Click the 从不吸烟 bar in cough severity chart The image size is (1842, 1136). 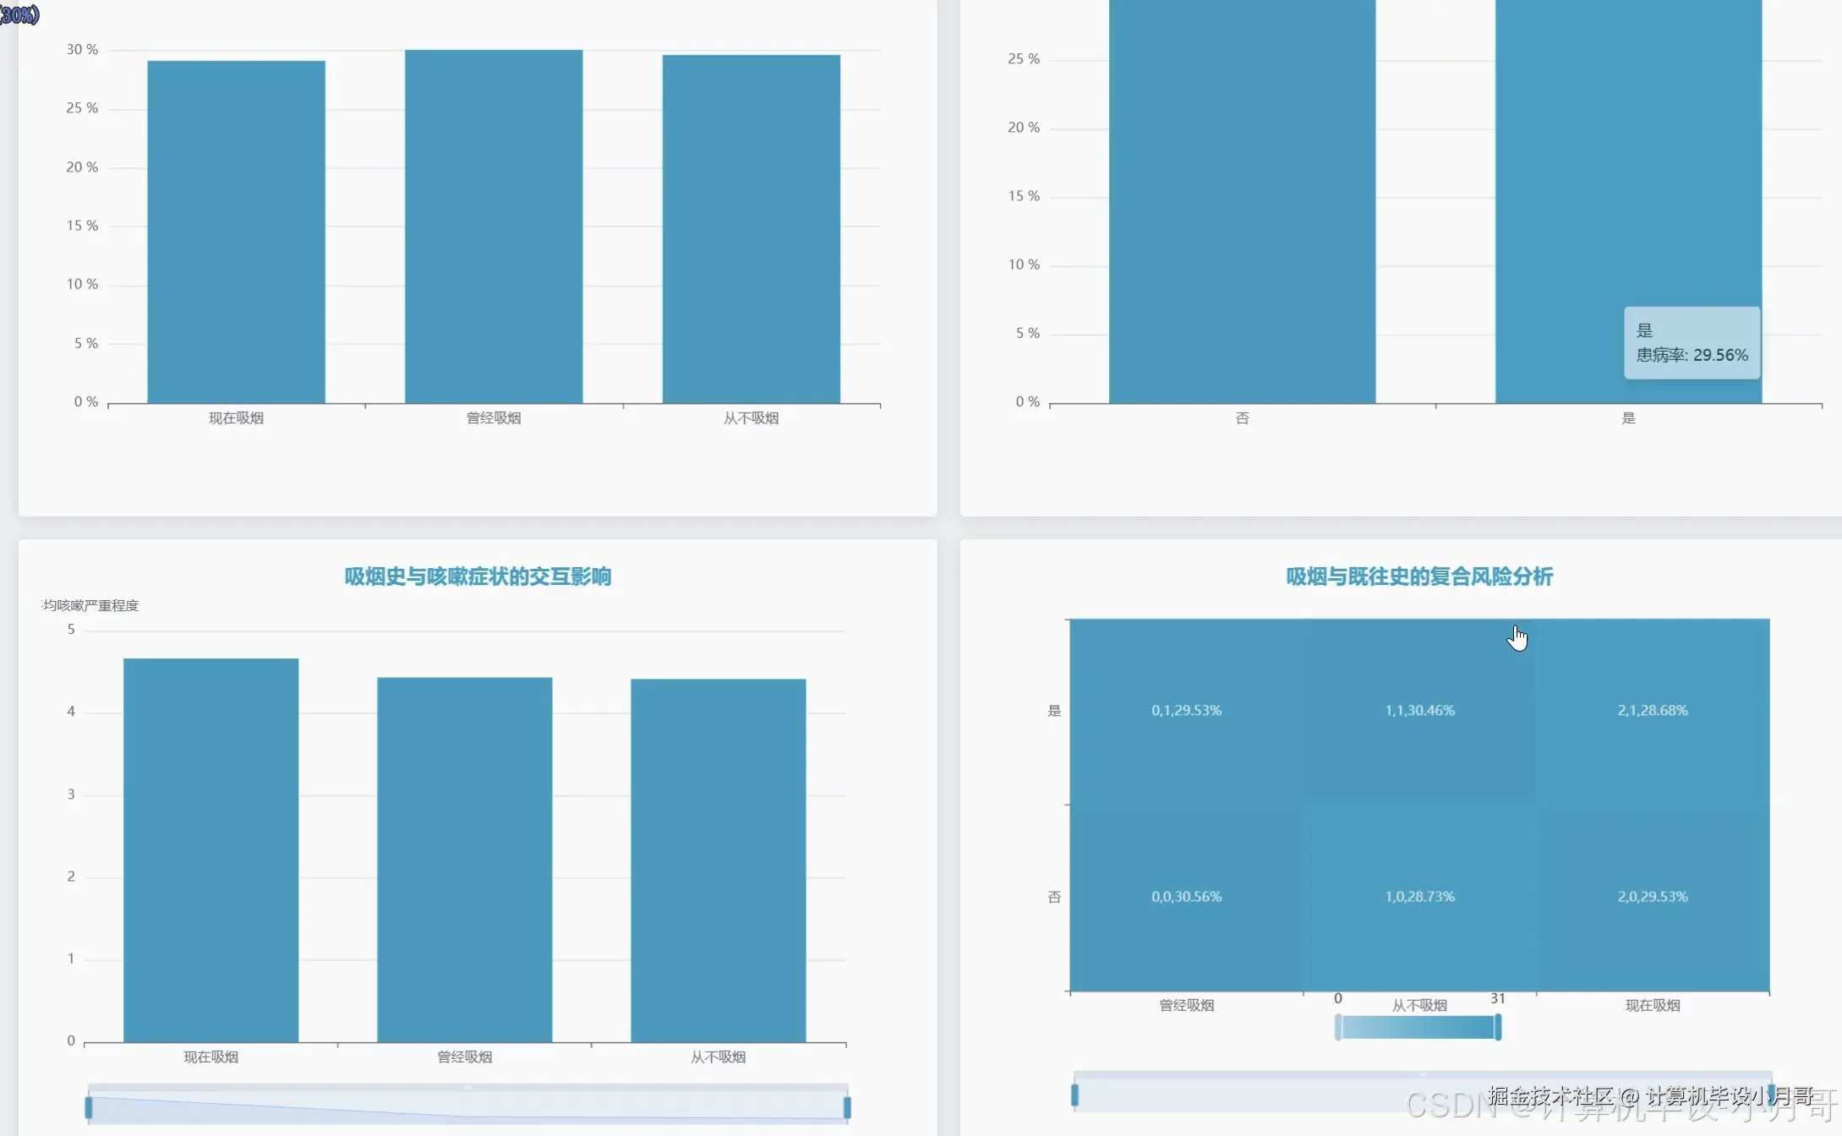[x=718, y=860]
